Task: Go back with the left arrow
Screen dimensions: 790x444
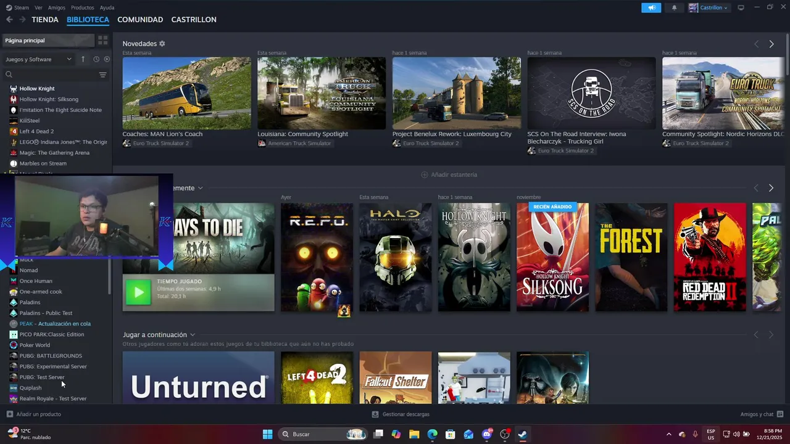Action: 9,20
